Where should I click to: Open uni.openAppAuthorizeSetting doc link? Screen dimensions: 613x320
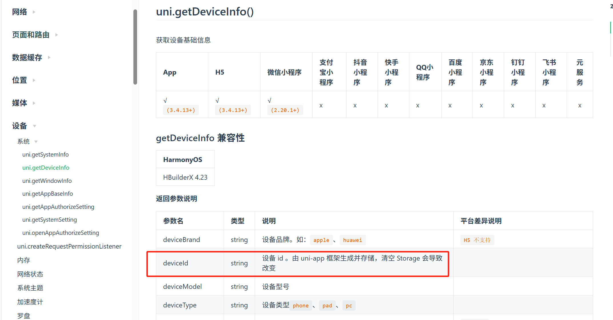pos(61,233)
